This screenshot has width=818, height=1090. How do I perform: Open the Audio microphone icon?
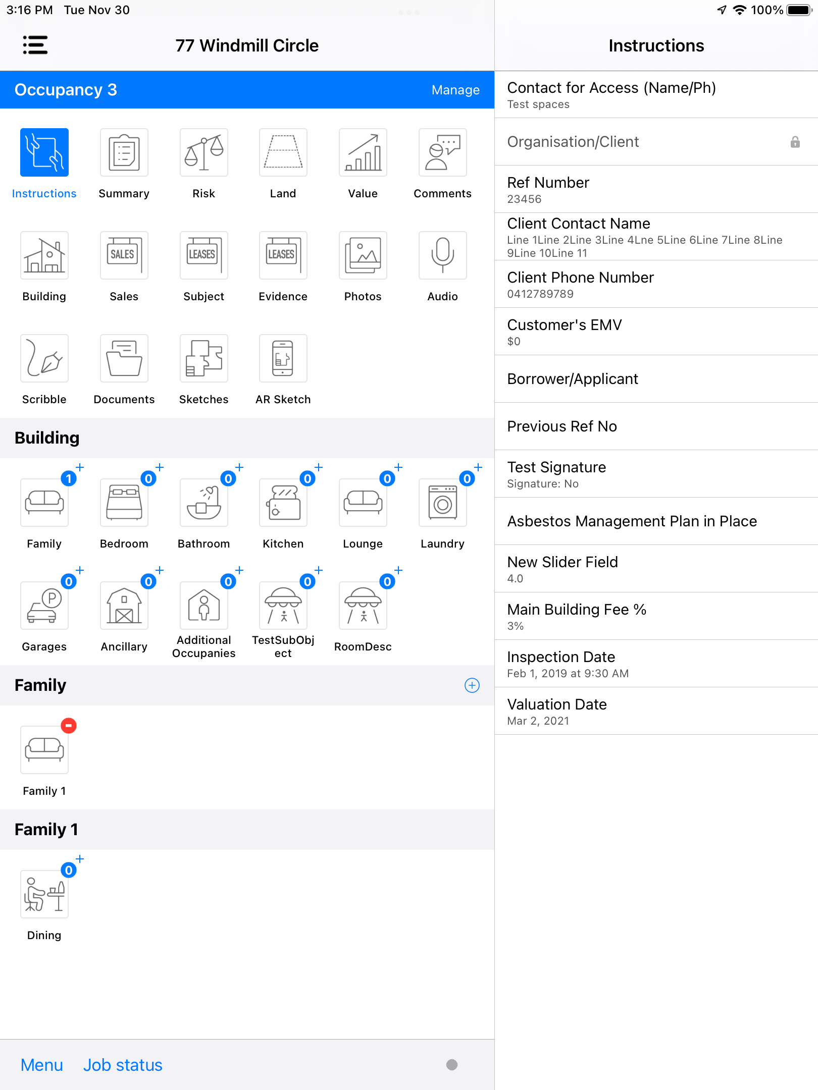coord(443,255)
